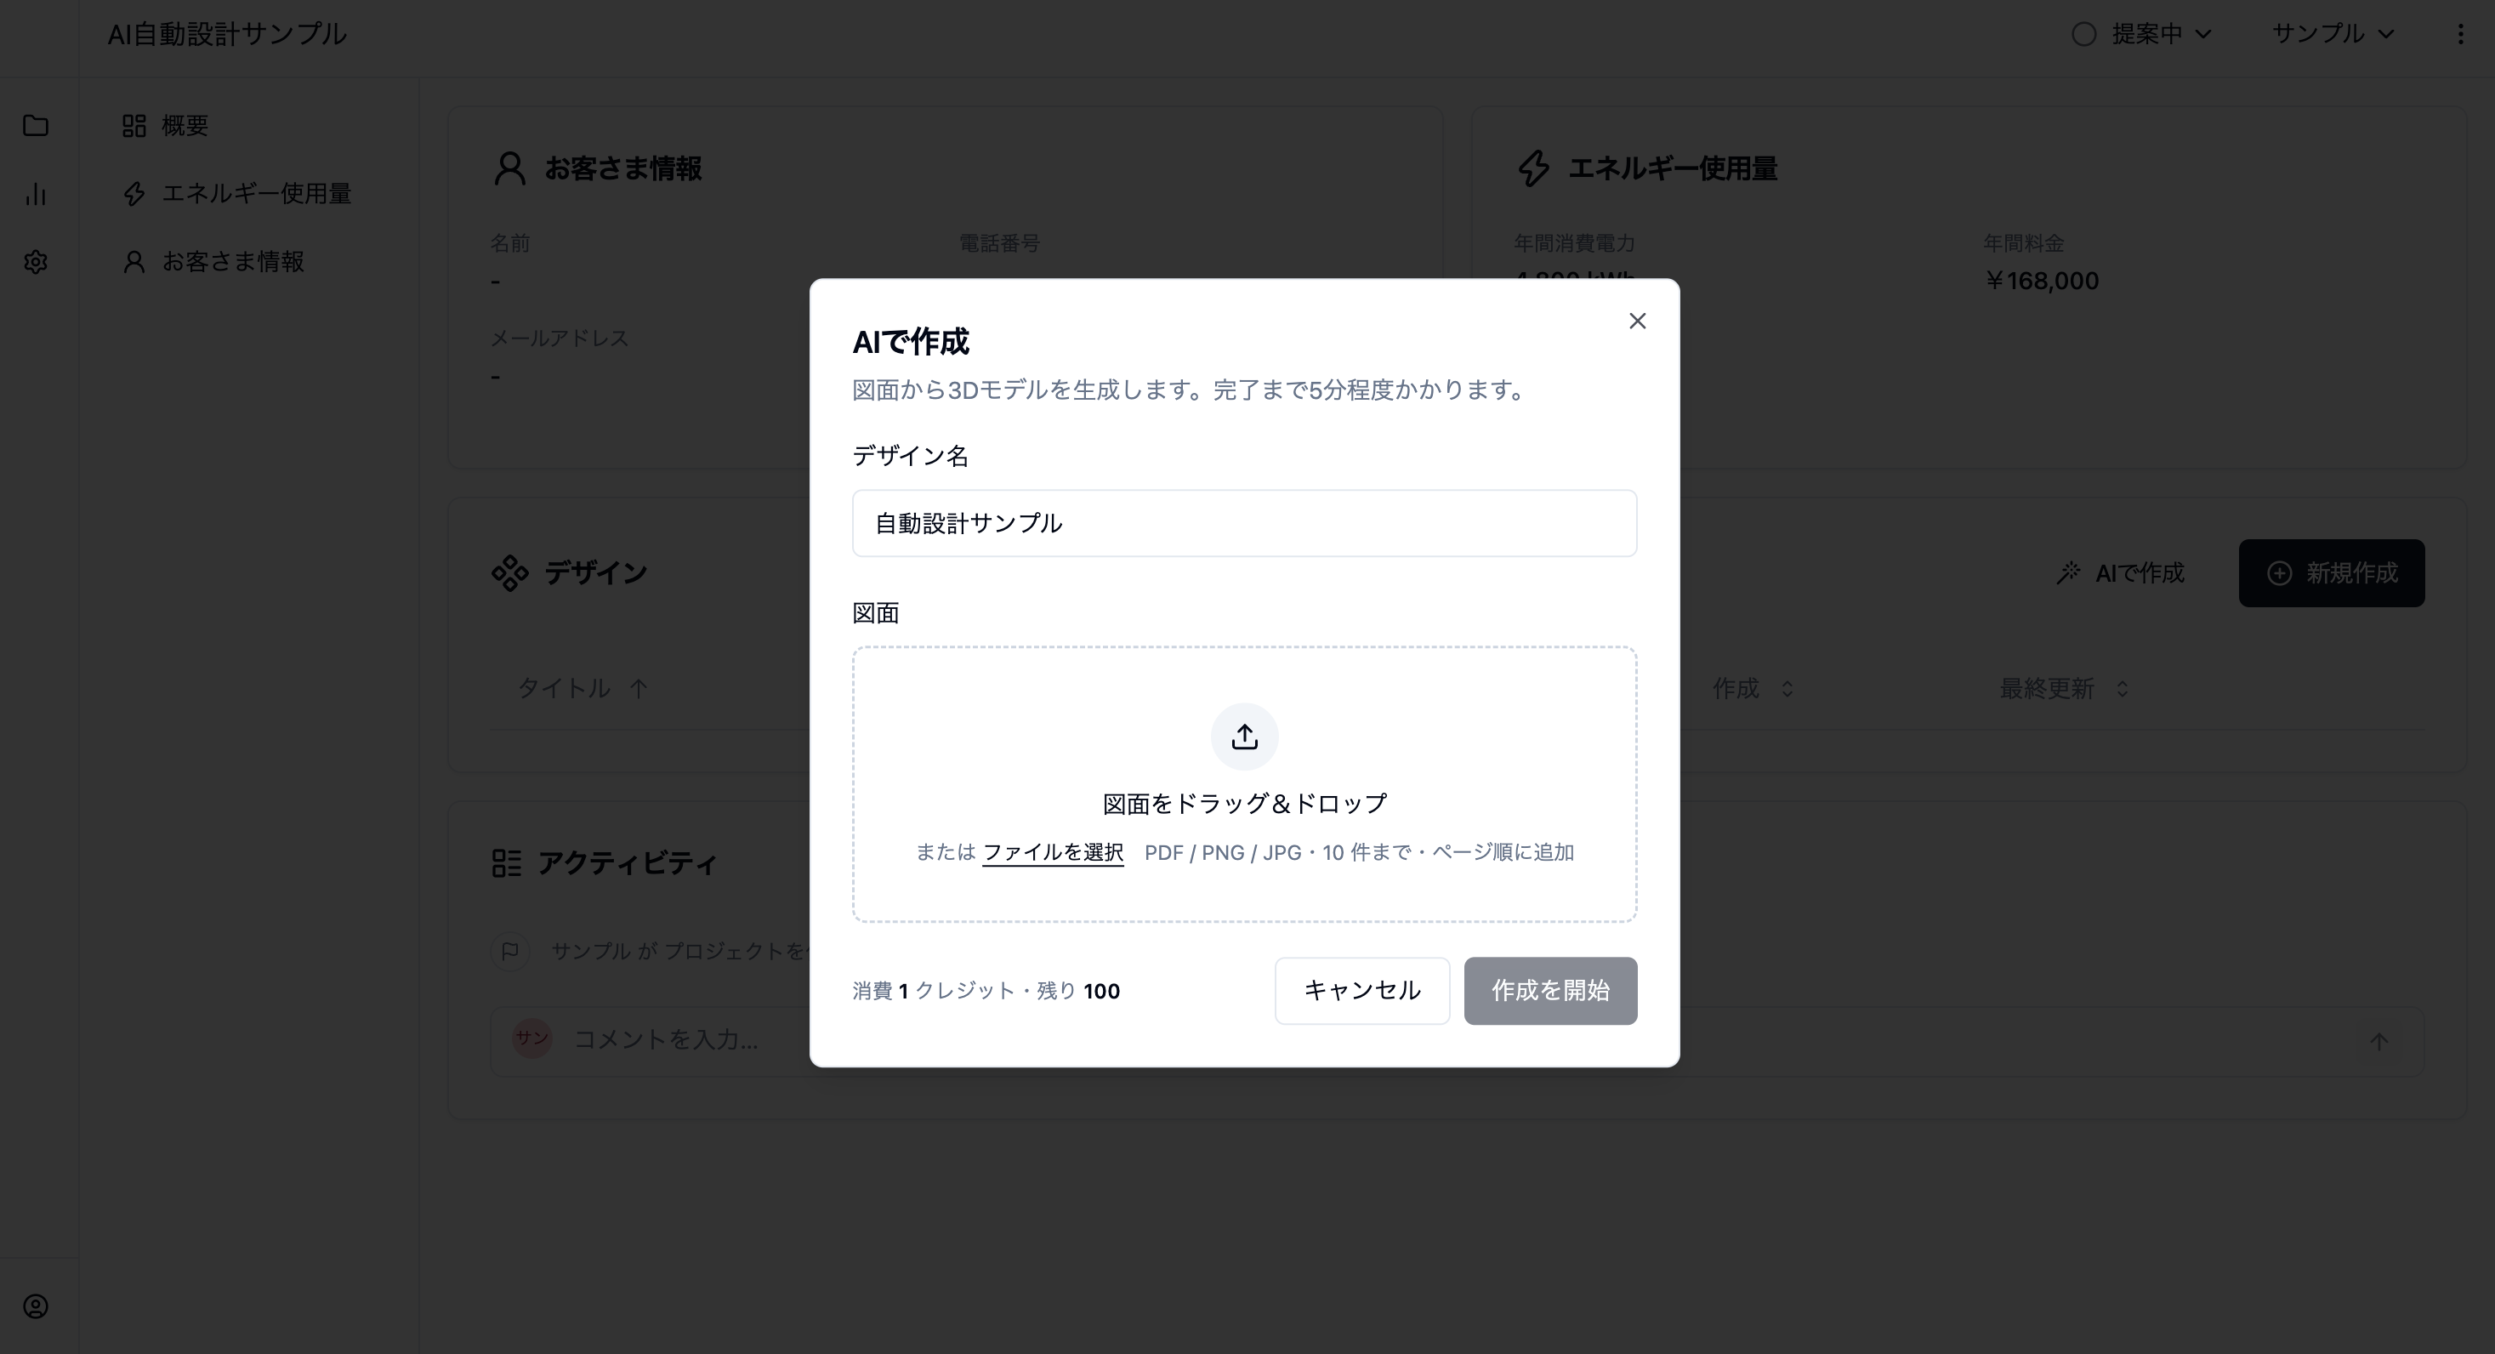Click 作成を開始 button

click(x=1549, y=991)
